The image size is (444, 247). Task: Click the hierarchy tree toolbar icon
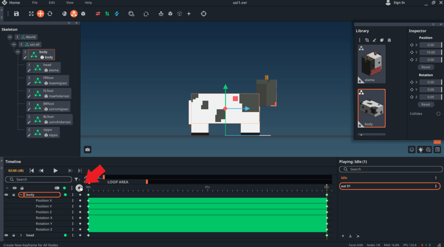pos(161,14)
